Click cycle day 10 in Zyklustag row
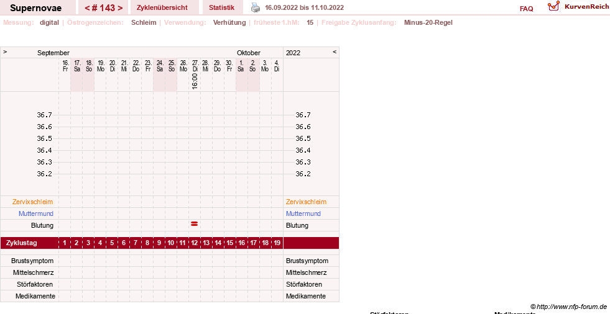610x314 pixels. [x=171, y=243]
